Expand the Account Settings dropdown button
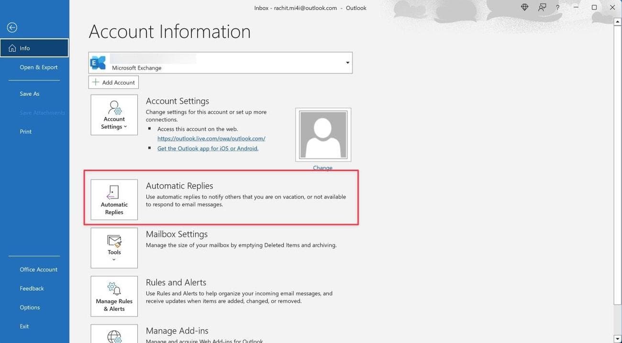Screen dimensions: 622x343 point(114,115)
